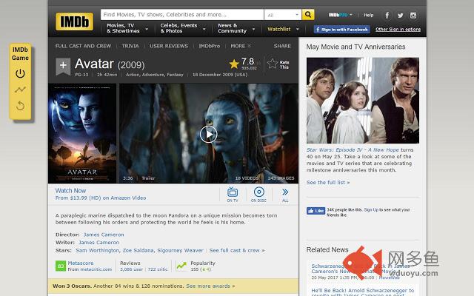Open director James Cameron's page

point(104,235)
